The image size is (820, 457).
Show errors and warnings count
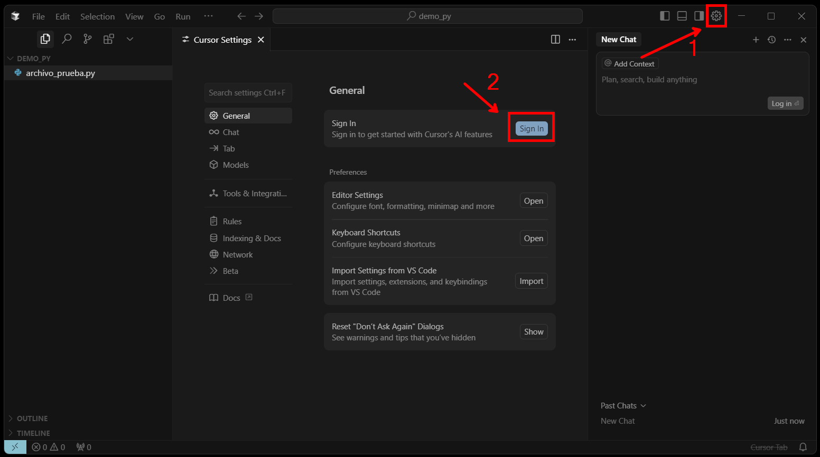[x=49, y=447]
